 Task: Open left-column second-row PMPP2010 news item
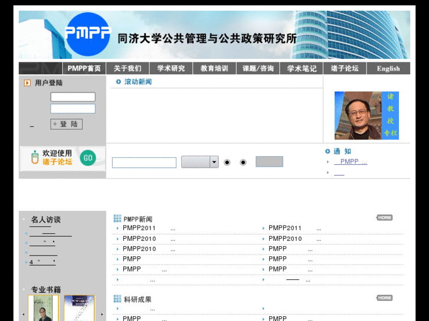[x=149, y=239]
